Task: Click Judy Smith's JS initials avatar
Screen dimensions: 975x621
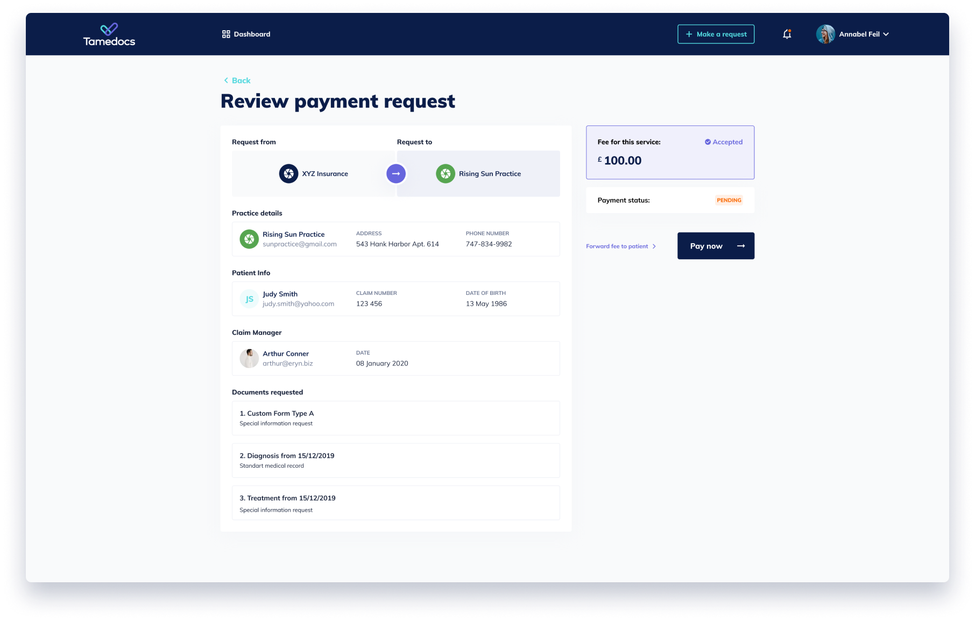Action: 249,299
